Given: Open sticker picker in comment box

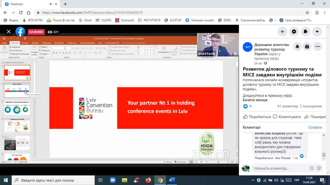Looking at the screenshot, I should (319, 168).
